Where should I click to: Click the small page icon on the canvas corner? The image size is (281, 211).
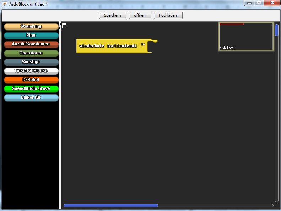(x=65, y=25)
